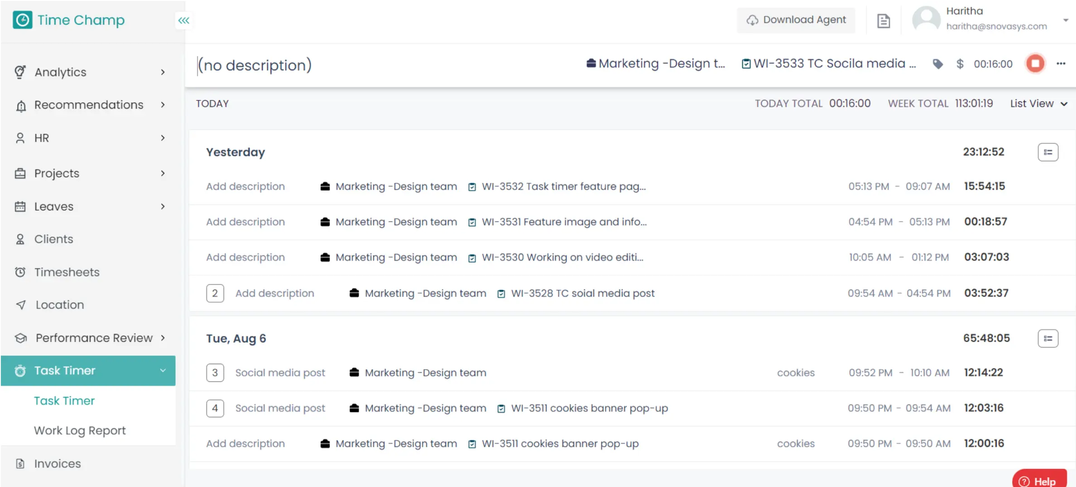Click Yesterday's bulk edit list icon
Viewport: 1076px width, 487px height.
(1048, 152)
